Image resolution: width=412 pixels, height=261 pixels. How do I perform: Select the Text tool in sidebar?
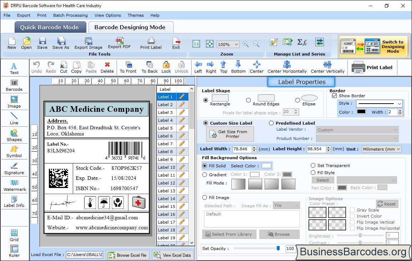tap(14, 69)
